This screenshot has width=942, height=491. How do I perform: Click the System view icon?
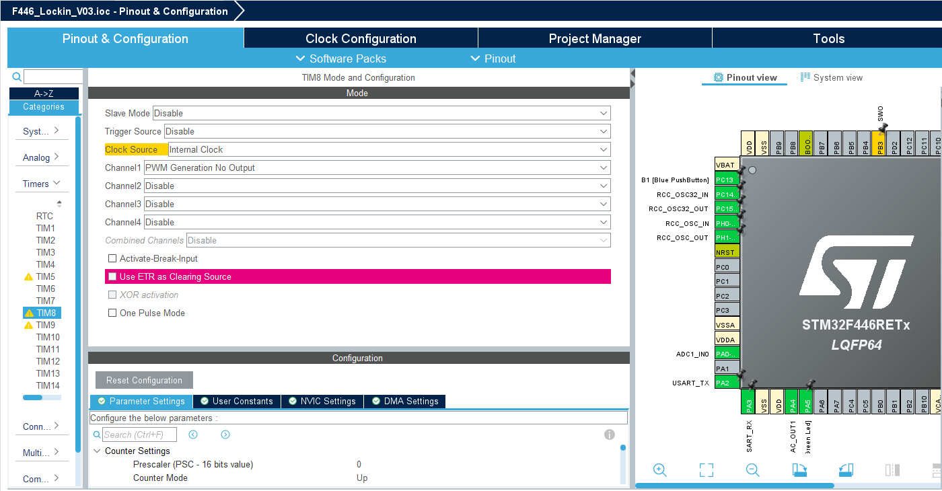[805, 77]
